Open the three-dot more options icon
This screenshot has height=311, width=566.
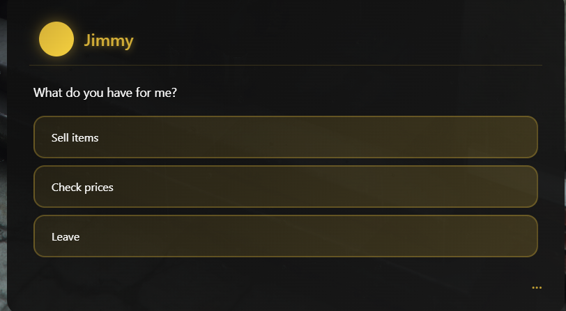(x=536, y=287)
